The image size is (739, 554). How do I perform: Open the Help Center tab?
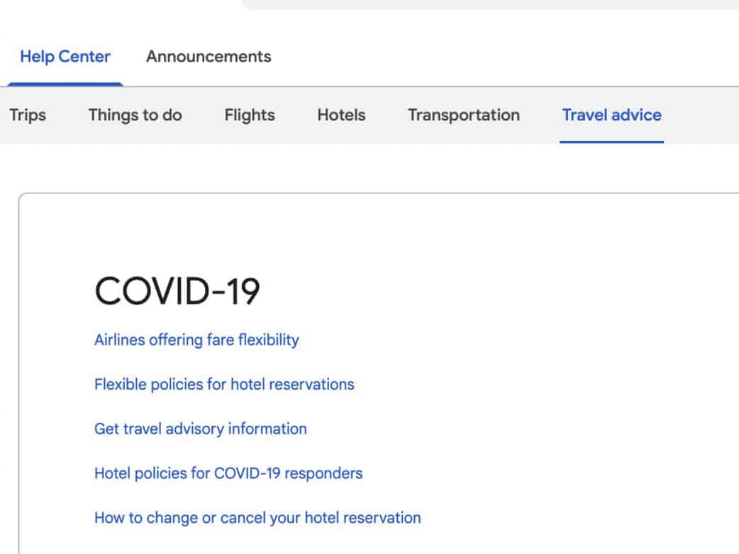click(65, 57)
